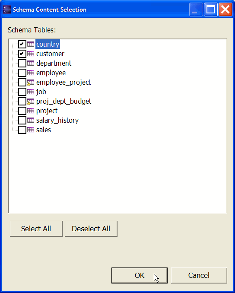Uncheck the customer table checkbox

[x=22, y=54]
